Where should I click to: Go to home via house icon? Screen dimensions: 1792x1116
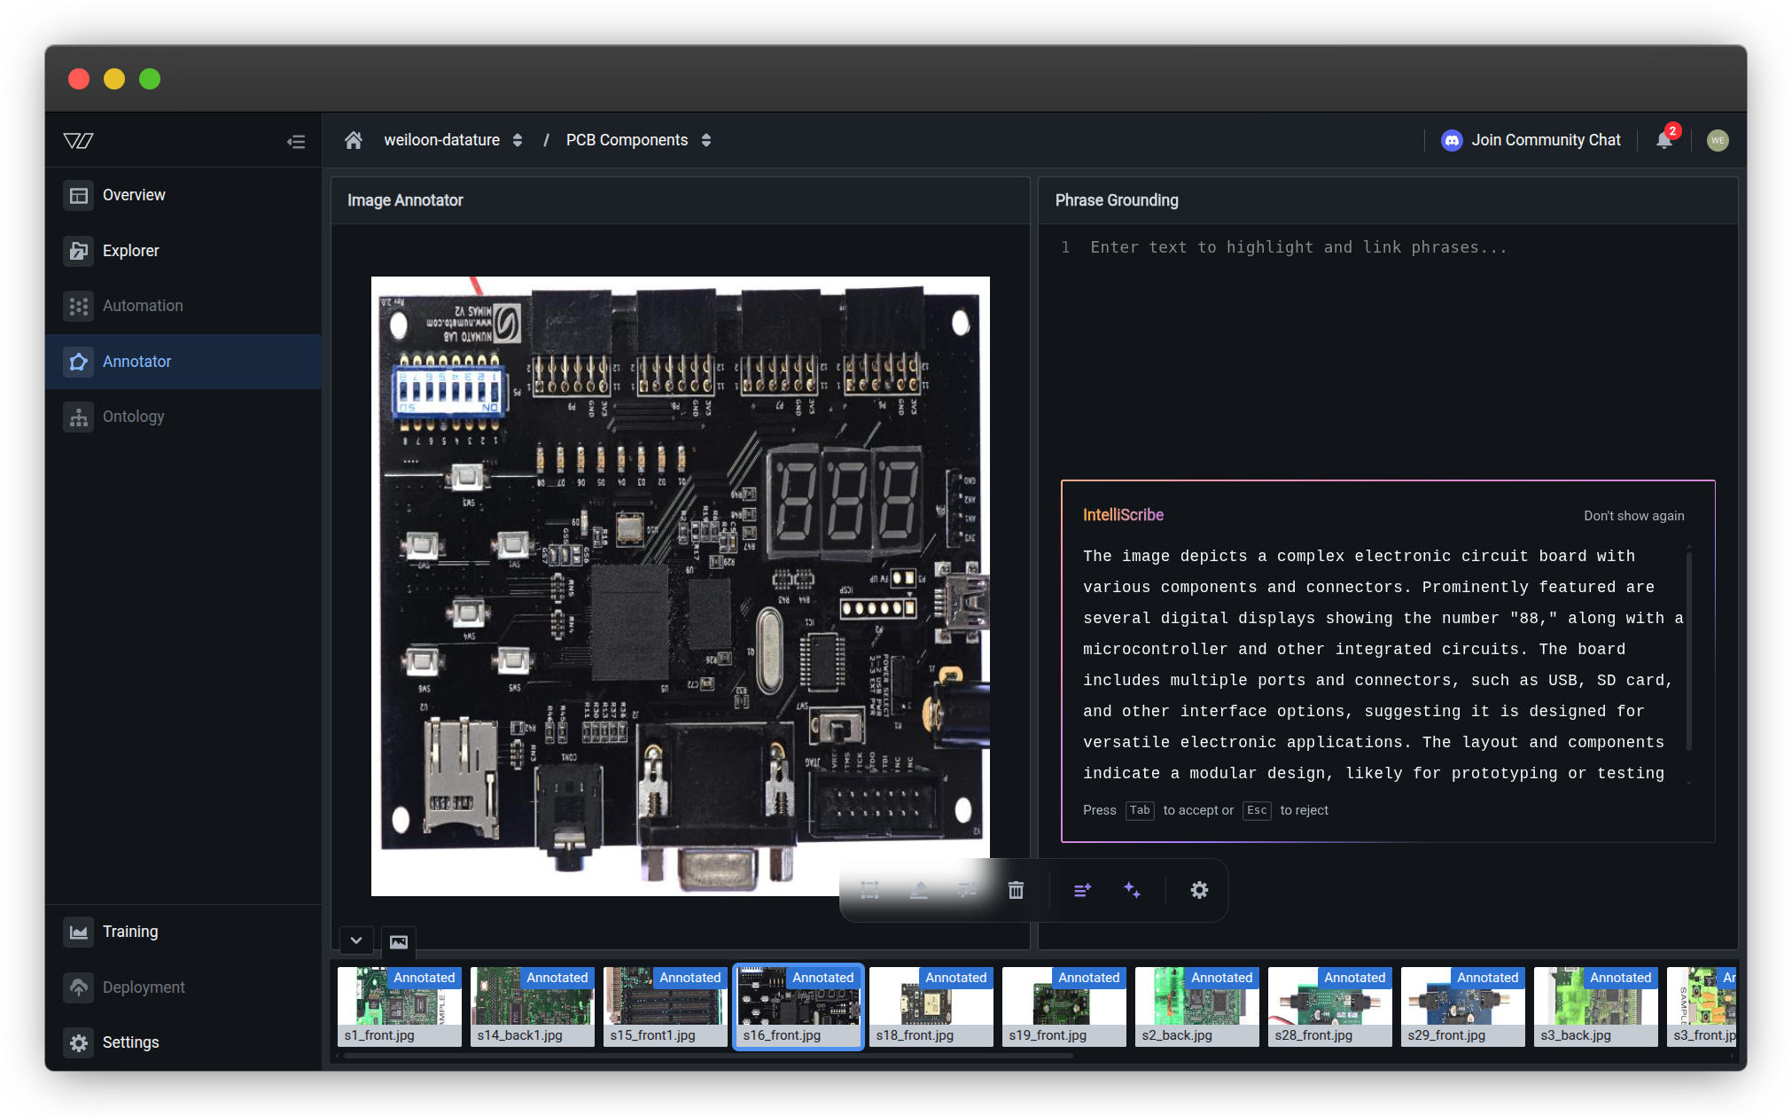pos(354,140)
